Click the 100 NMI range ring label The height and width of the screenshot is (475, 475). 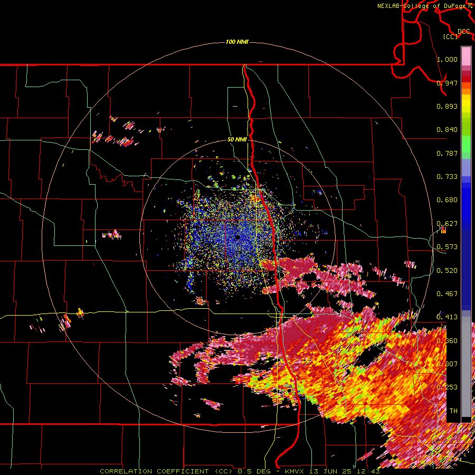click(237, 42)
